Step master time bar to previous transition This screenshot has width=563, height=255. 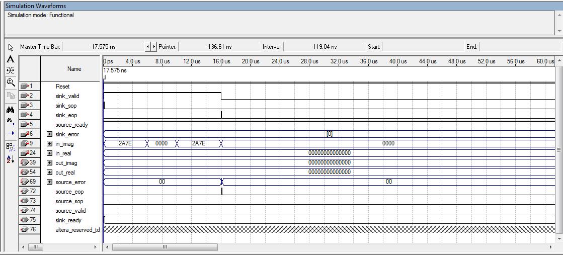point(148,47)
